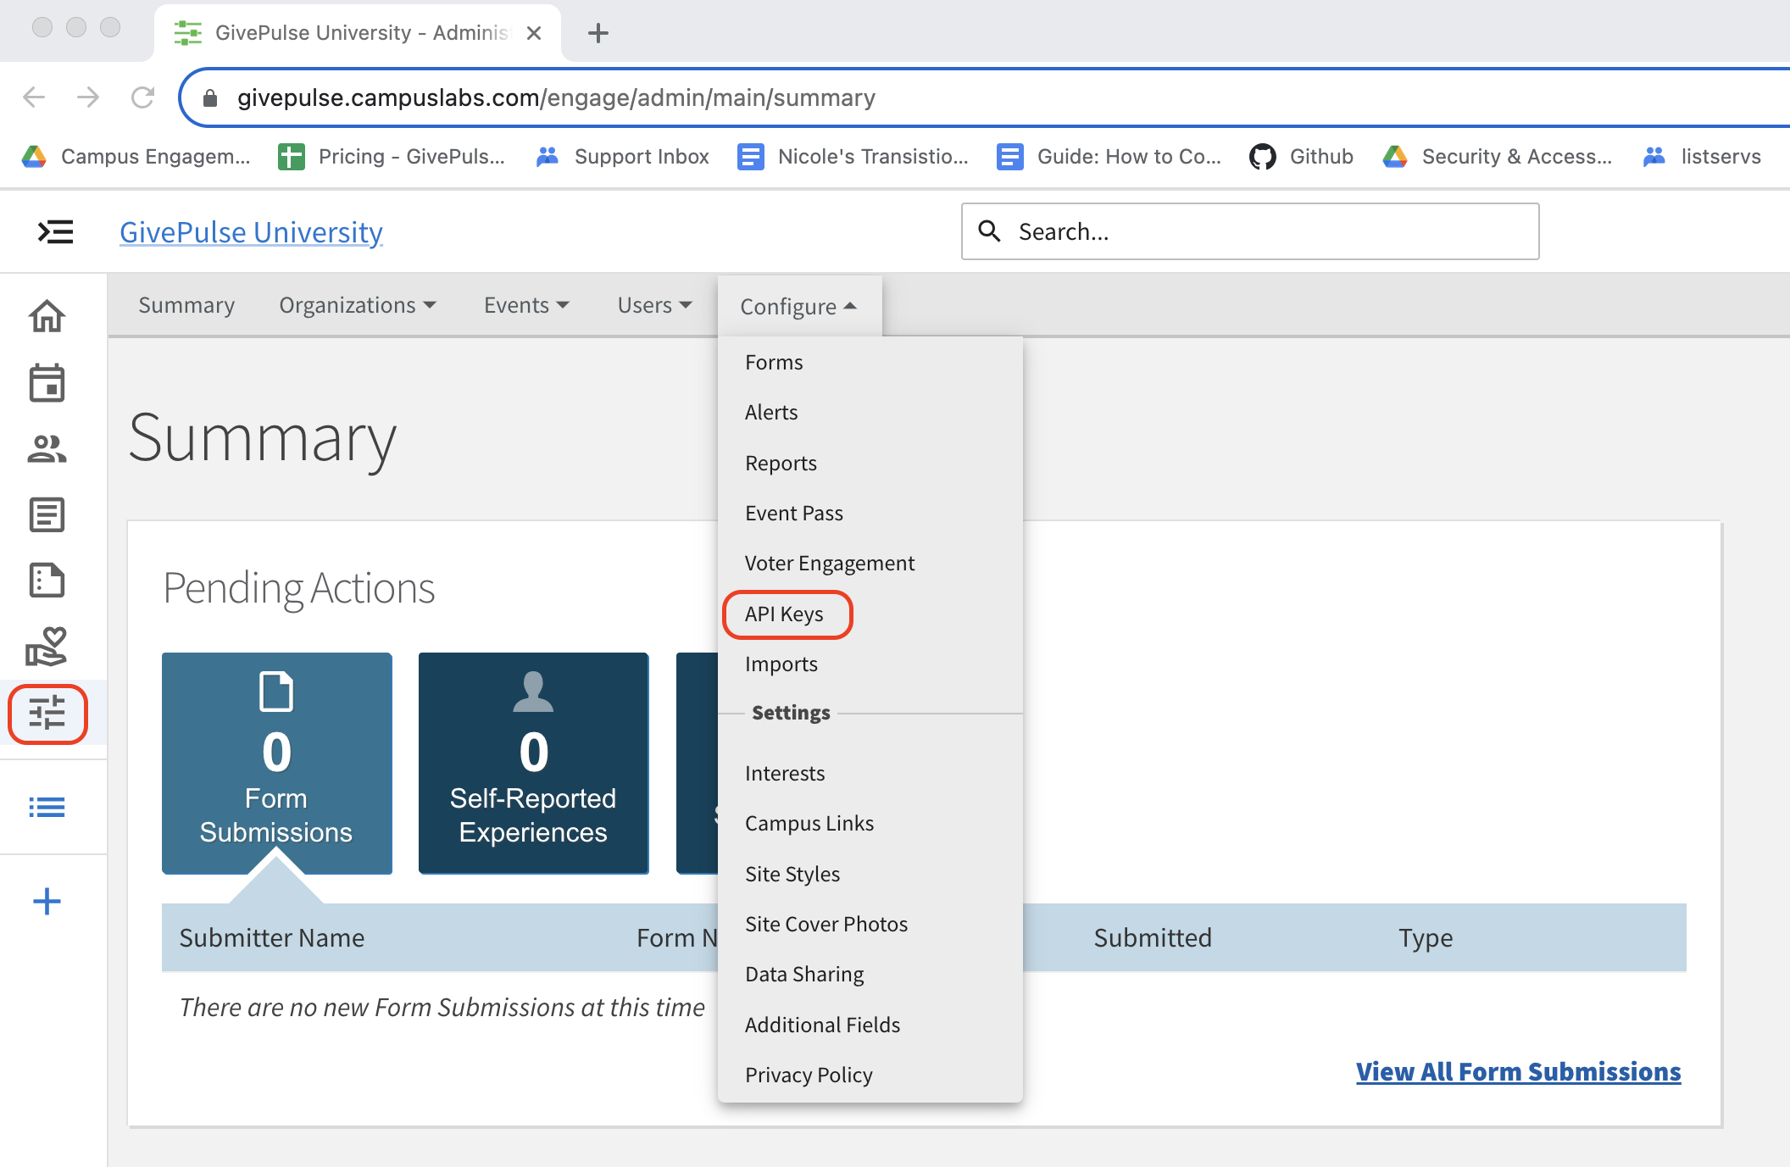Open the news article sidebar icon
1790x1167 pixels.
[x=47, y=514]
